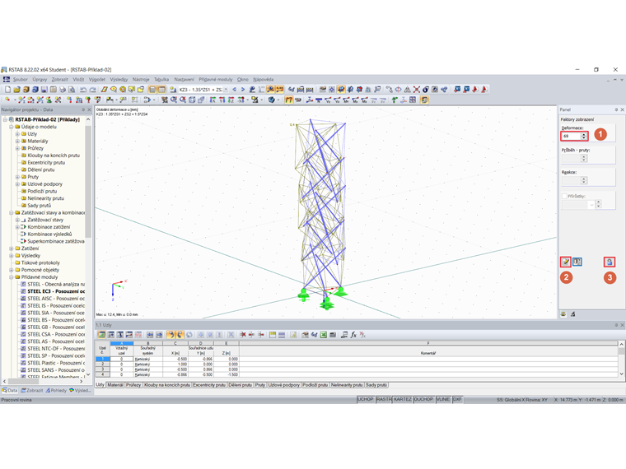Open the Přídavné moduly menu
Viewport: 626px width, 469px height.
coord(216,79)
